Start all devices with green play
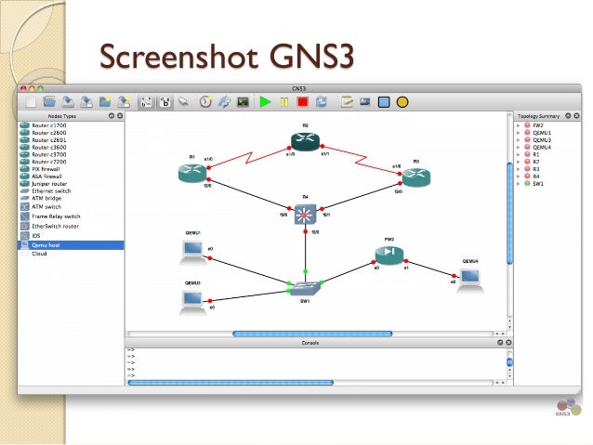 click(x=265, y=101)
